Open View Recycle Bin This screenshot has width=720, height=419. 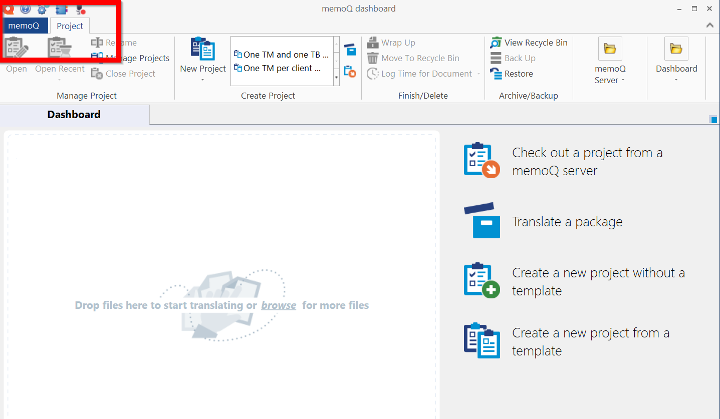point(529,43)
